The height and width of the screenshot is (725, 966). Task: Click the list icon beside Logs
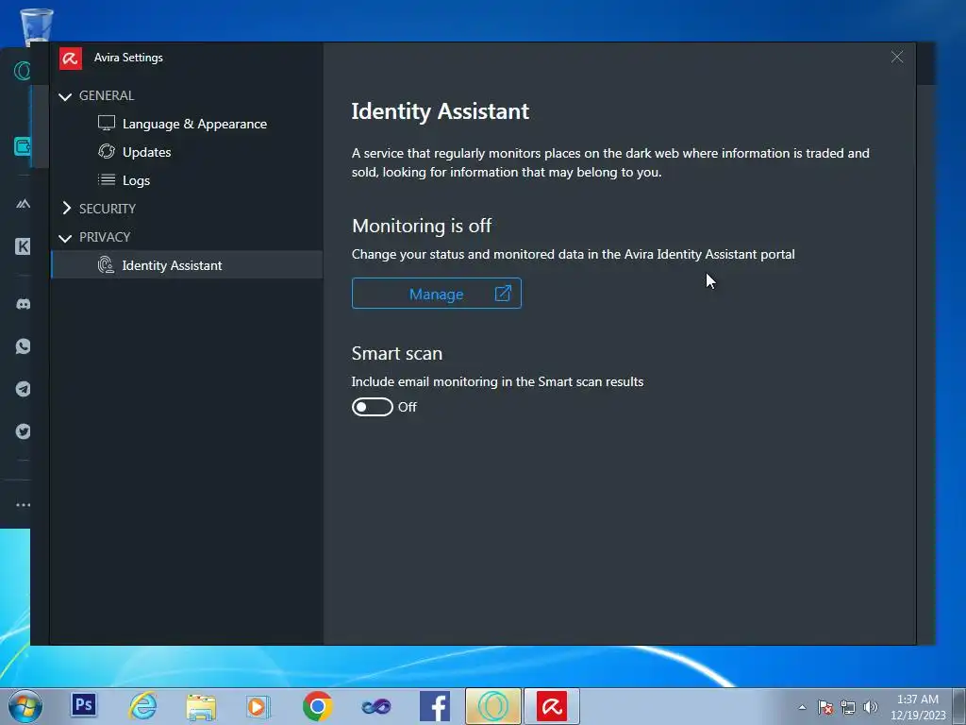pos(106,180)
